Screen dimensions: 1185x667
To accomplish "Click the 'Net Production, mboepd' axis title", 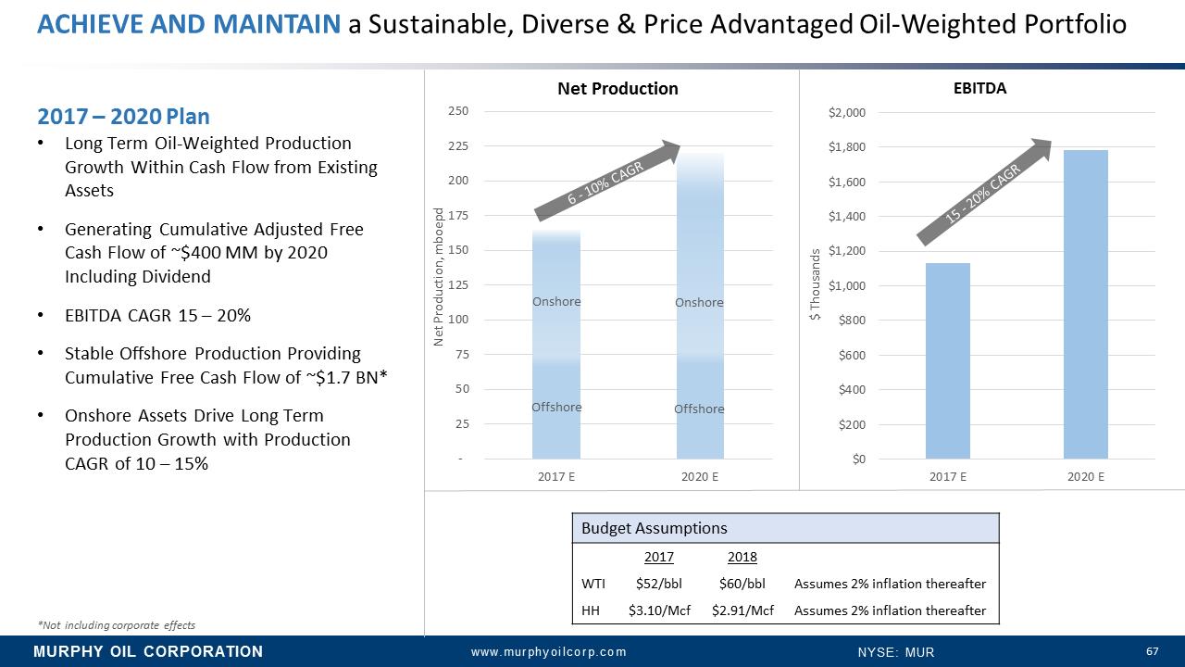I will point(440,279).
